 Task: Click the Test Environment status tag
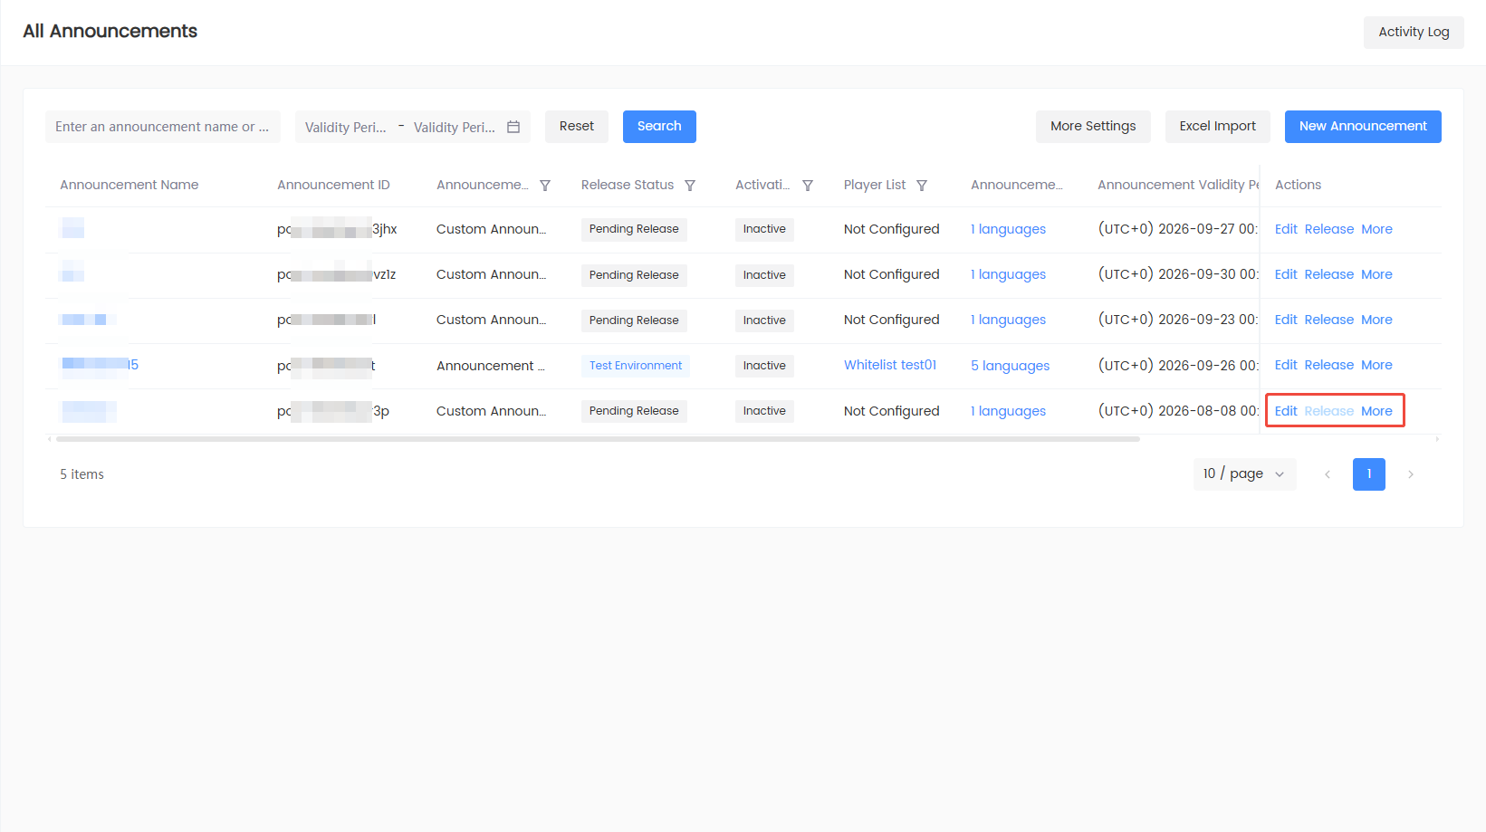pos(636,366)
